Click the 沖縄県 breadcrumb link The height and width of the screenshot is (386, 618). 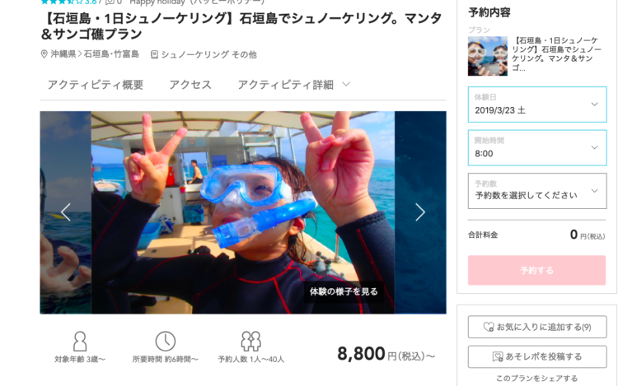[x=63, y=54]
